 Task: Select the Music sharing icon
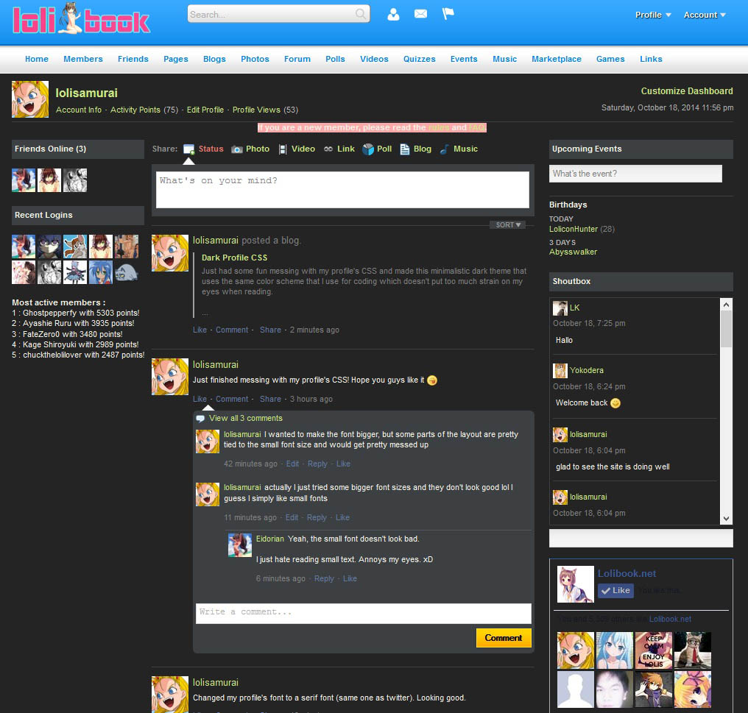(x=446, y=148)
